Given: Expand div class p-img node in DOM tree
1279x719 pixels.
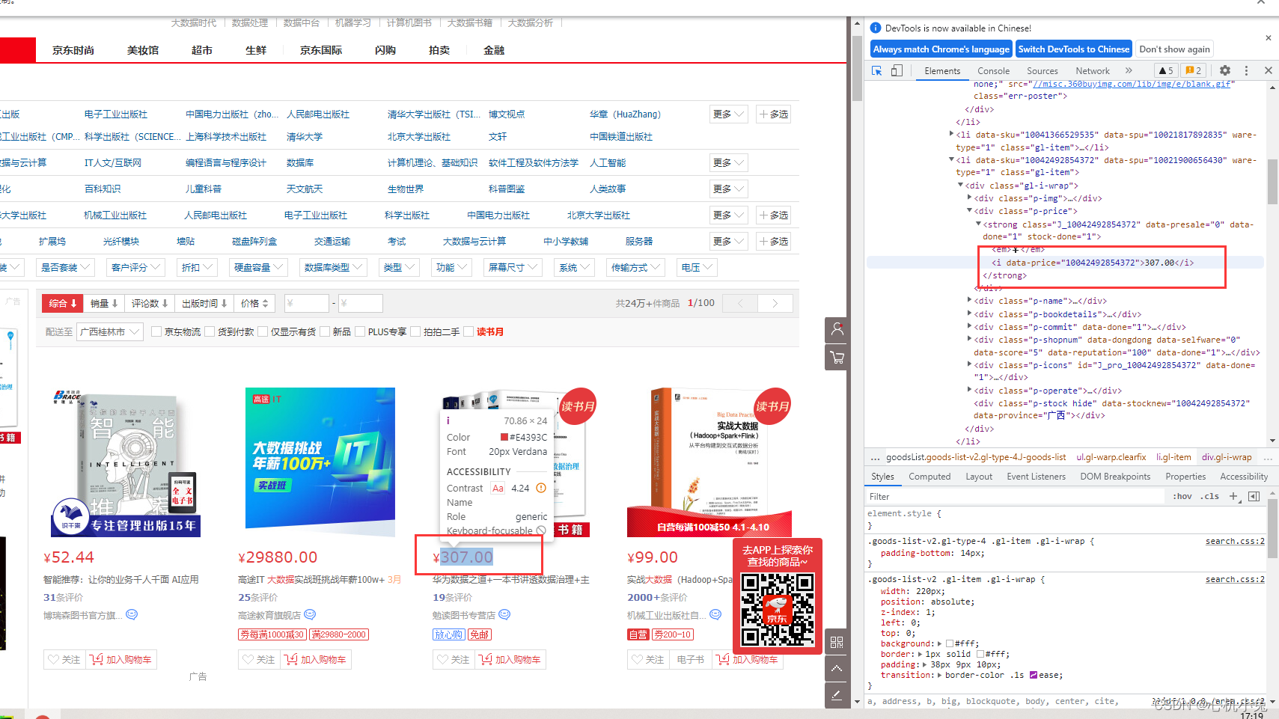Looking at the screenshot, I should tap(970, 198).
